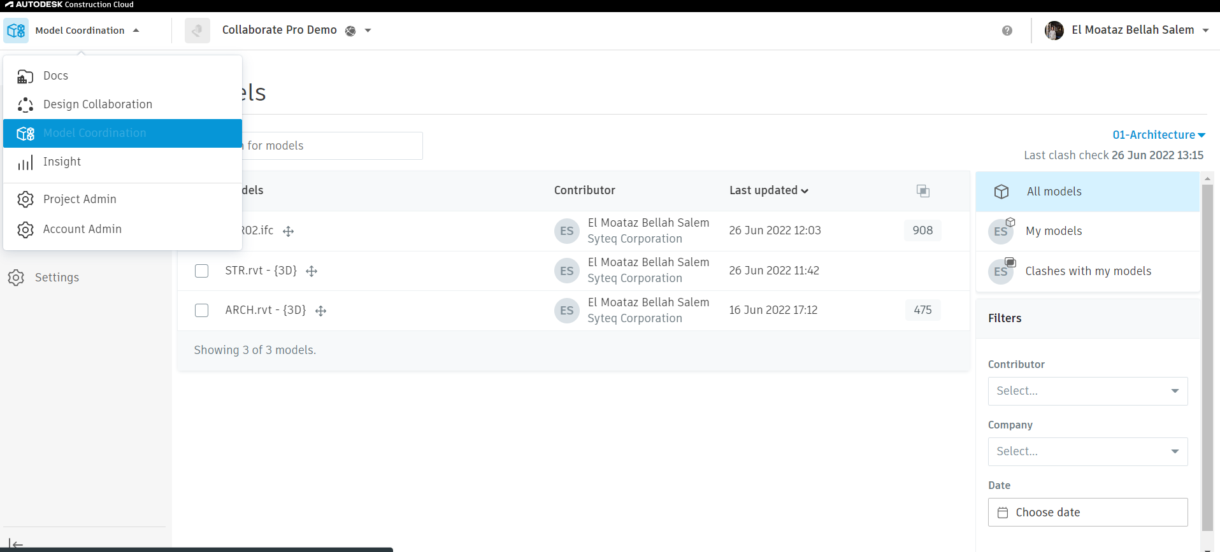Select Account Admin from the menu
Viewport: 1220px width, 552px height.
coord(122,229)
